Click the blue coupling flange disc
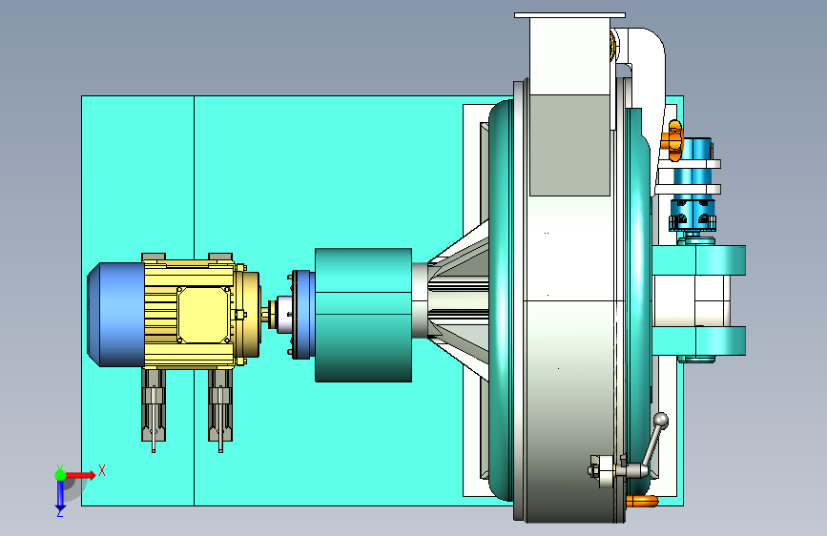 coord(303,315)
